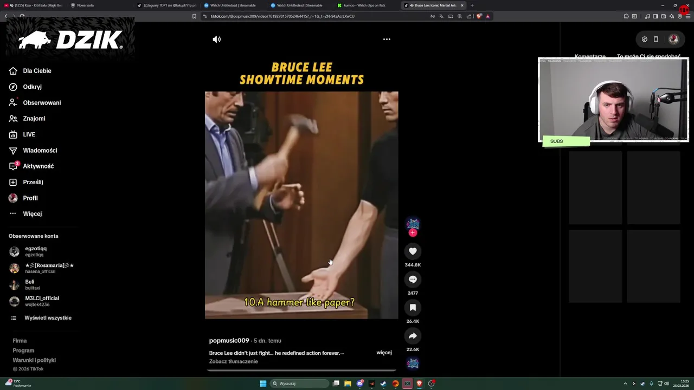Bookmark page via address bar icon
This screenshot has height=390, width=694.
(x=194, y=16)
